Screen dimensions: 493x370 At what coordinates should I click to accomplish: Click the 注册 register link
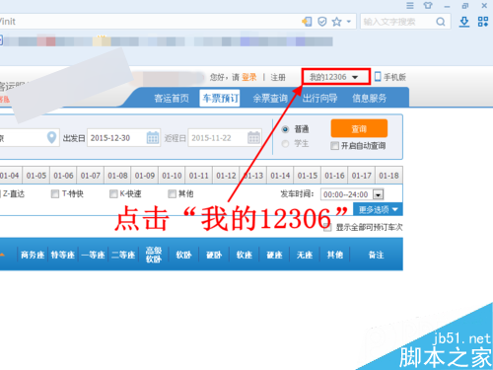coord(278,77)
